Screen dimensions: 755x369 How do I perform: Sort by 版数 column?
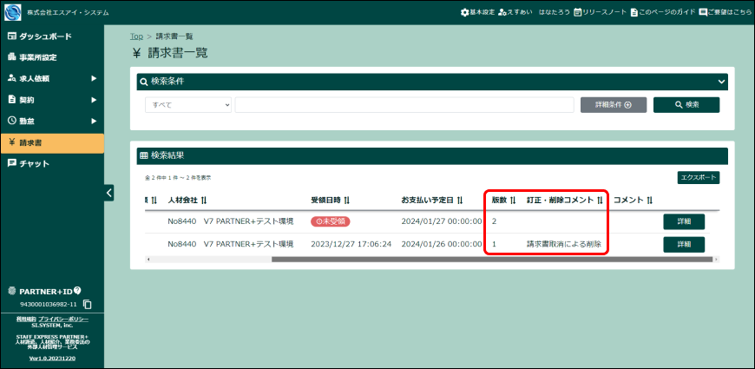click(x=503, y=200)
